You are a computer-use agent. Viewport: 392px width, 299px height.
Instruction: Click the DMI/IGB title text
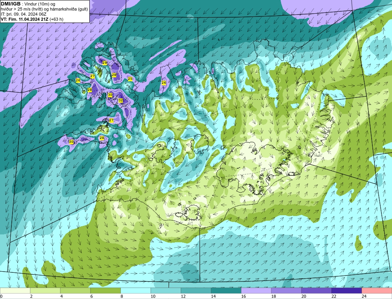pyautogui.click(x=11, y=4)
